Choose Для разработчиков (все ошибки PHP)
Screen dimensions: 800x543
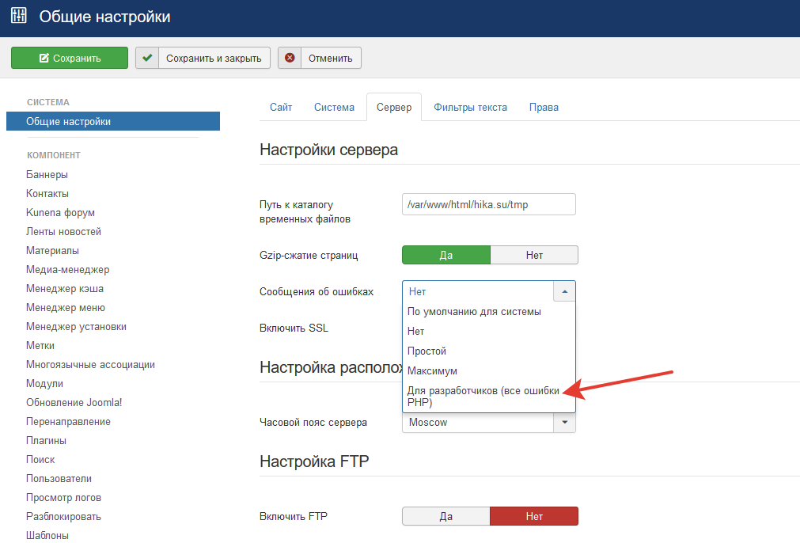pyautogui.click(x=489, y=397)
